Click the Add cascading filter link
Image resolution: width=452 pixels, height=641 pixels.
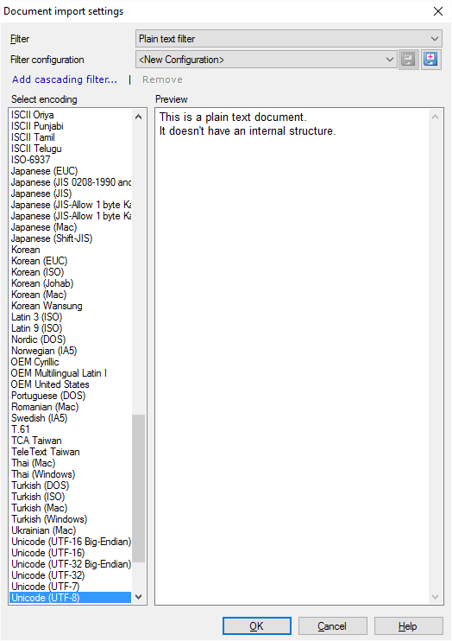click(x=65, y=79)
